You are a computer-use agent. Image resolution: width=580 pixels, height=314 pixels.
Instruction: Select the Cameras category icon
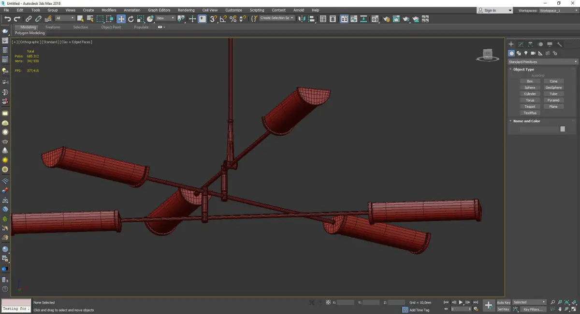[533, 53]
